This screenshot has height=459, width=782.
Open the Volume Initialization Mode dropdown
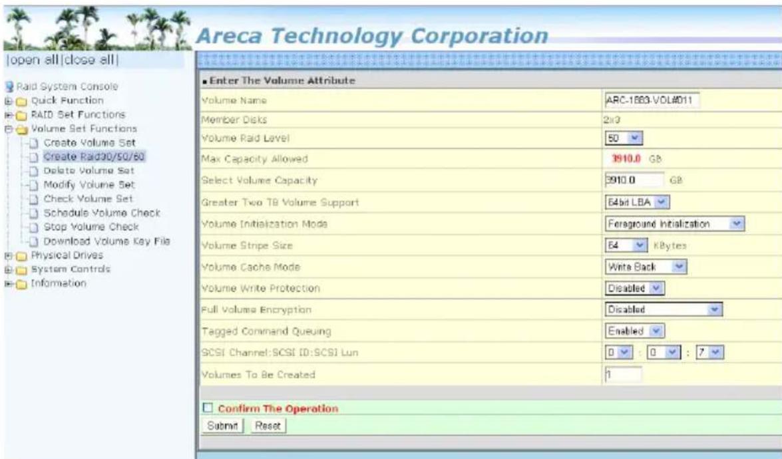point(674,224)
